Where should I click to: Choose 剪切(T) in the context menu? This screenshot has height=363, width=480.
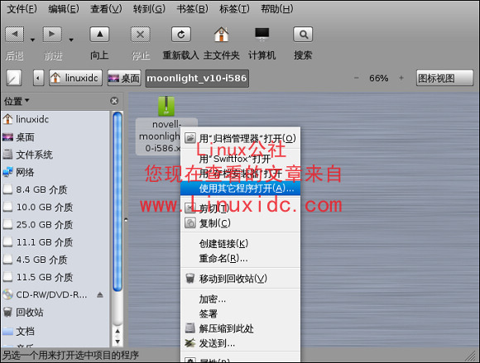pyautogui.click(x=240, y=208)
